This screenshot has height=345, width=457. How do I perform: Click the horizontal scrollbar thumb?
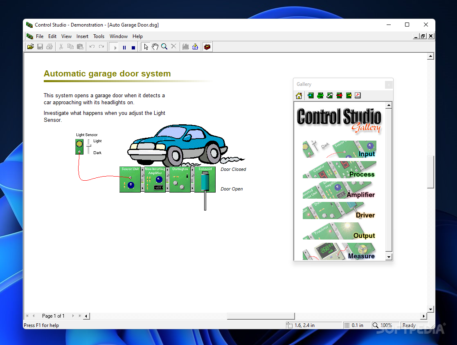[x=261, y=316]
